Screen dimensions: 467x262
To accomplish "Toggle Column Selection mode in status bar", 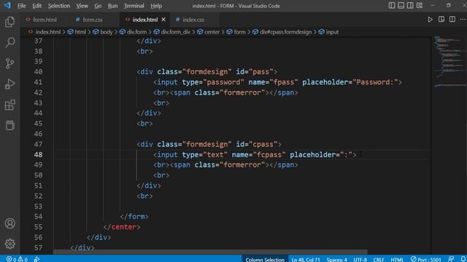I will [x=265, y=259].
